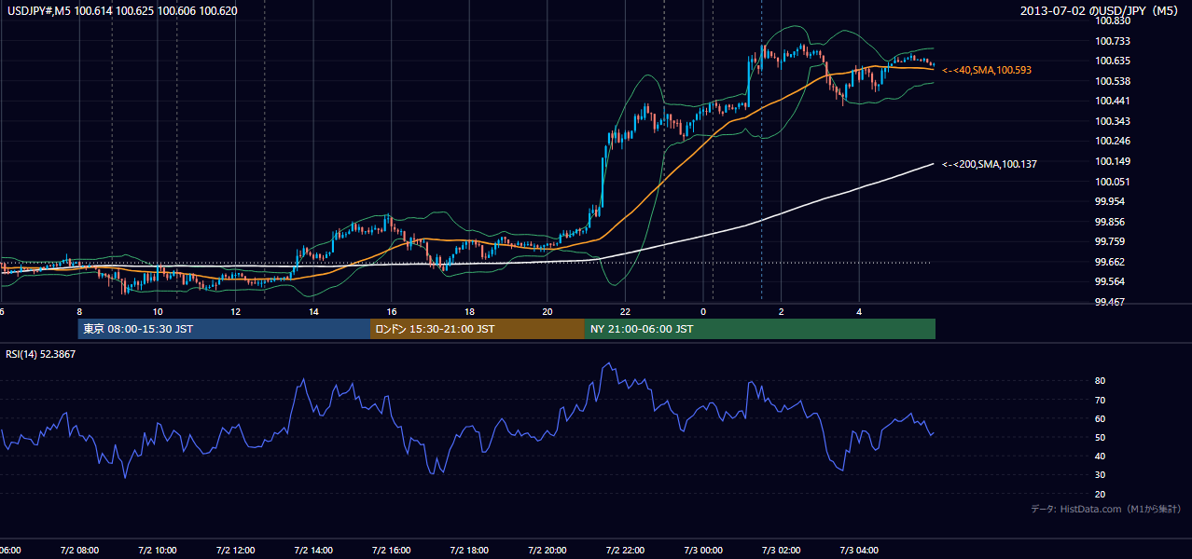
Task: Click hour label 18 under the price chart
Action: (469, 312)
